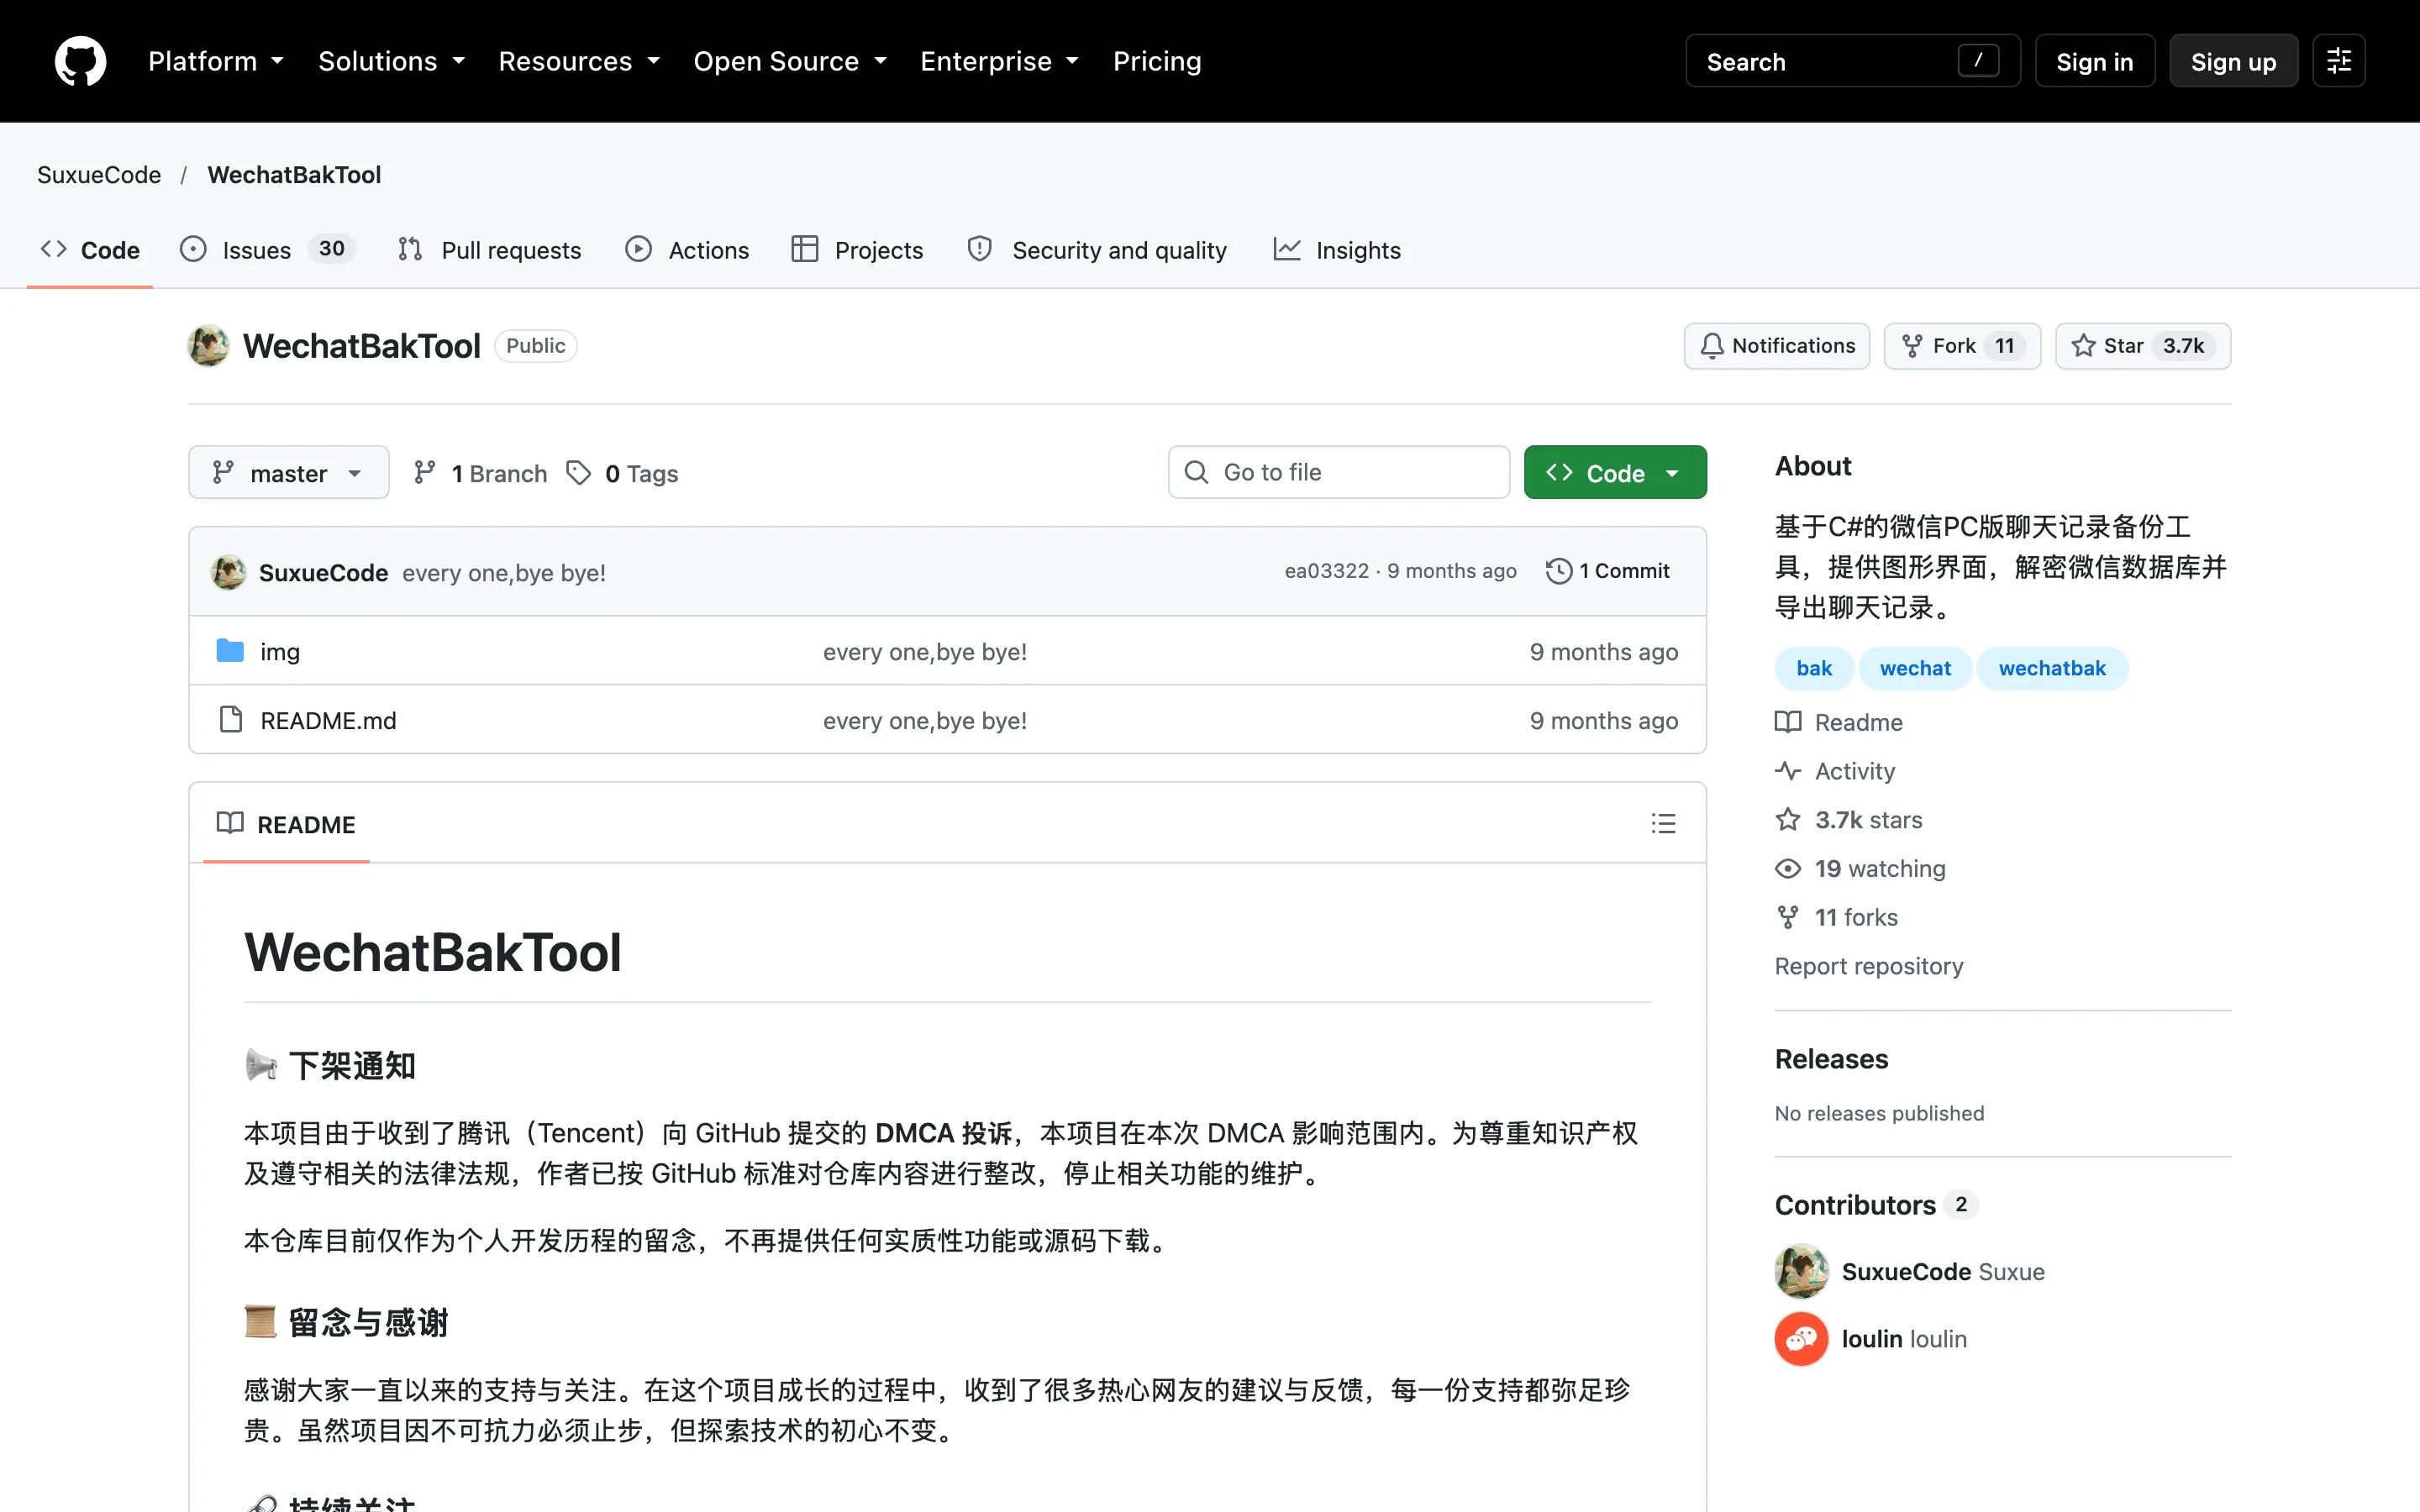Viewport: 2420px width, 1512px height.
Task: Open the Projects tab
Action: tap(857, 250)
